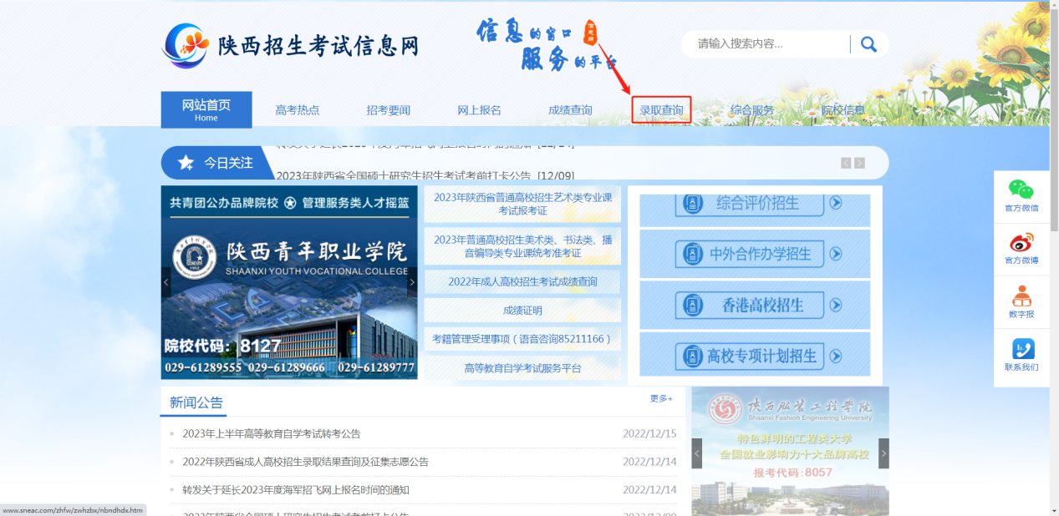Viewport: 1059px width, 516px height.
Task: Click right arrow on 陕西服装工程学院 banner
Action: [x=883, y=453]
